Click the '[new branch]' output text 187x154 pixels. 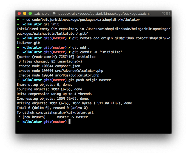34,117
